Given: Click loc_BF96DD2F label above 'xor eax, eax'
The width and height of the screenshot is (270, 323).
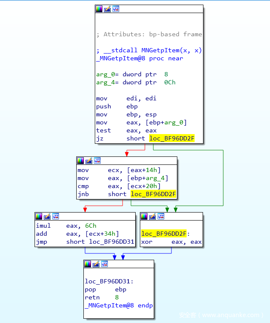Looking at the screenshot, I should point(164,234).
